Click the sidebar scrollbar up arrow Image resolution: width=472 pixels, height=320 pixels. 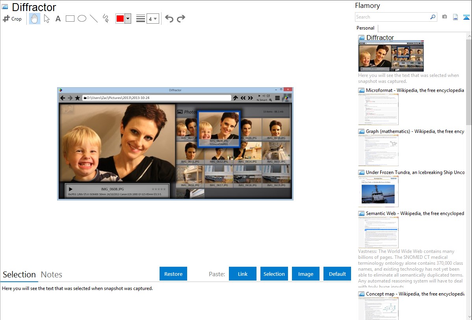[469, 36]
